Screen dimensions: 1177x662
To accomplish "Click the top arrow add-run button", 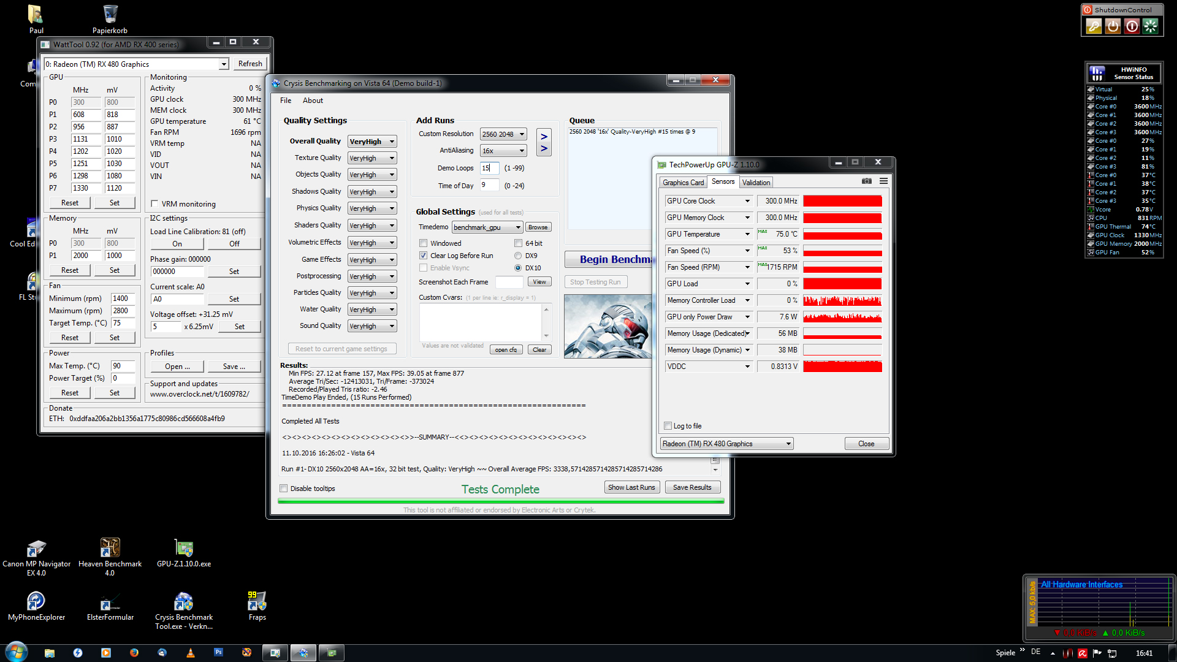I will [x=544, y=137].
